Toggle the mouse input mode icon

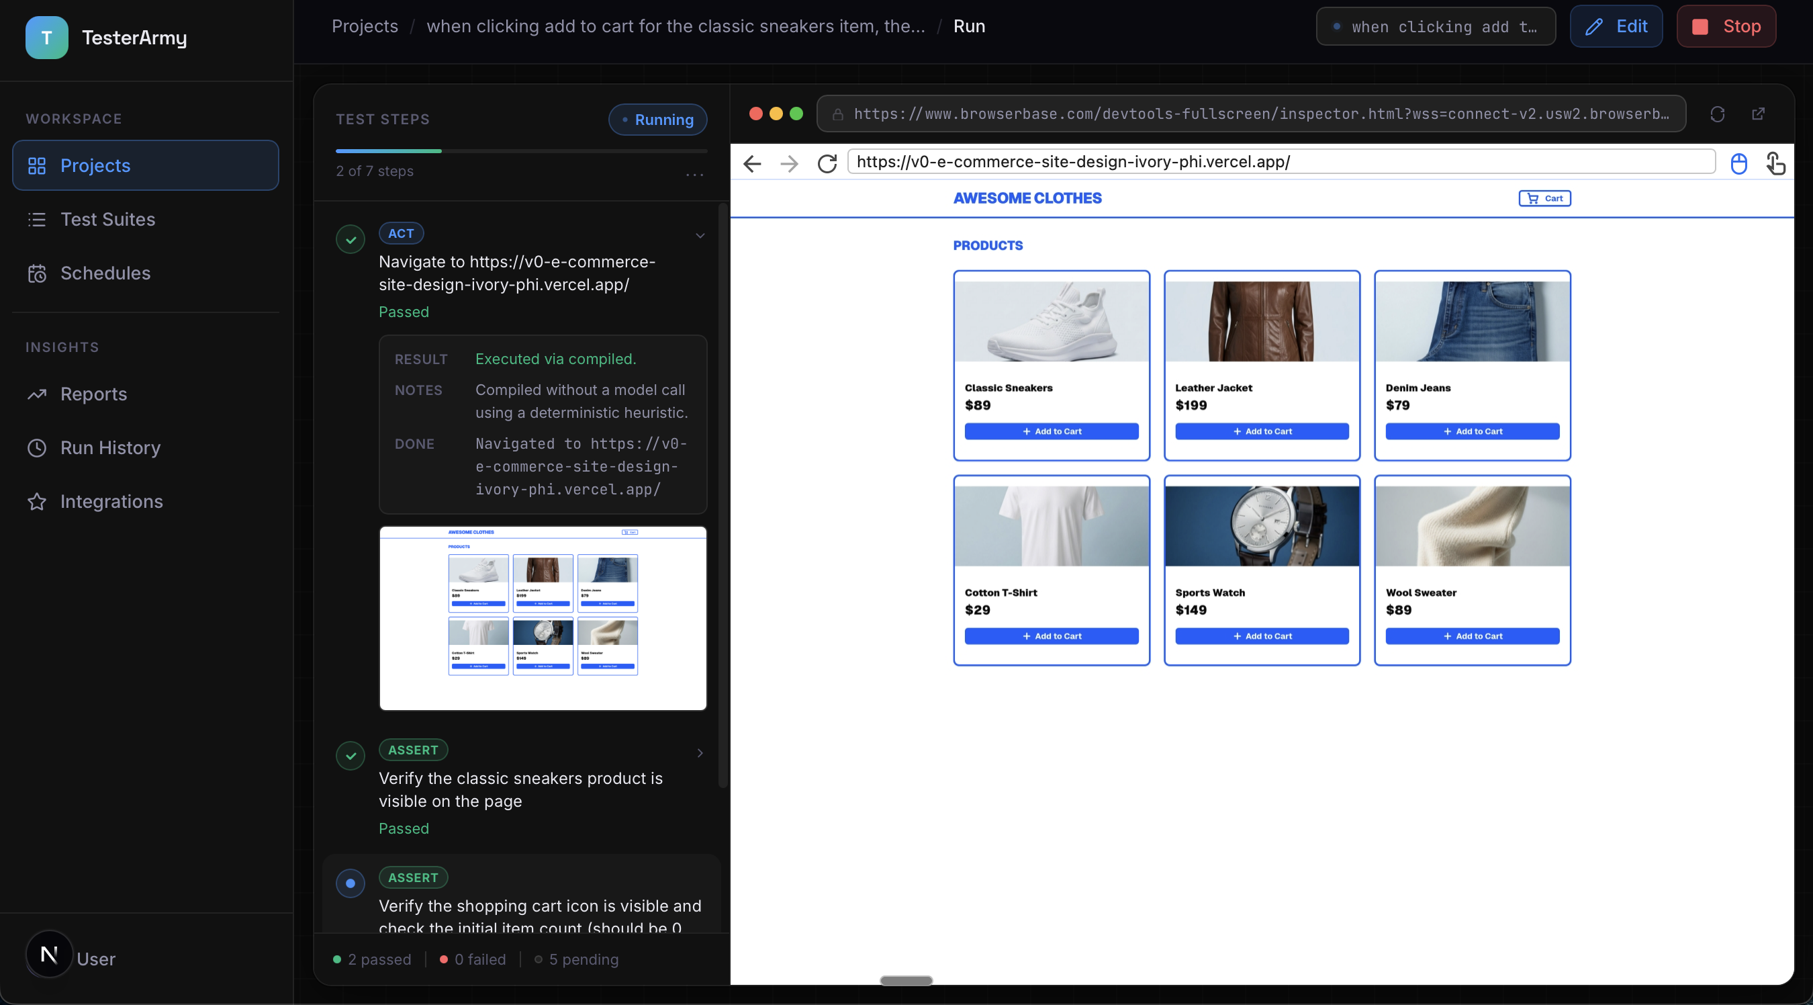pos(1738,163)
